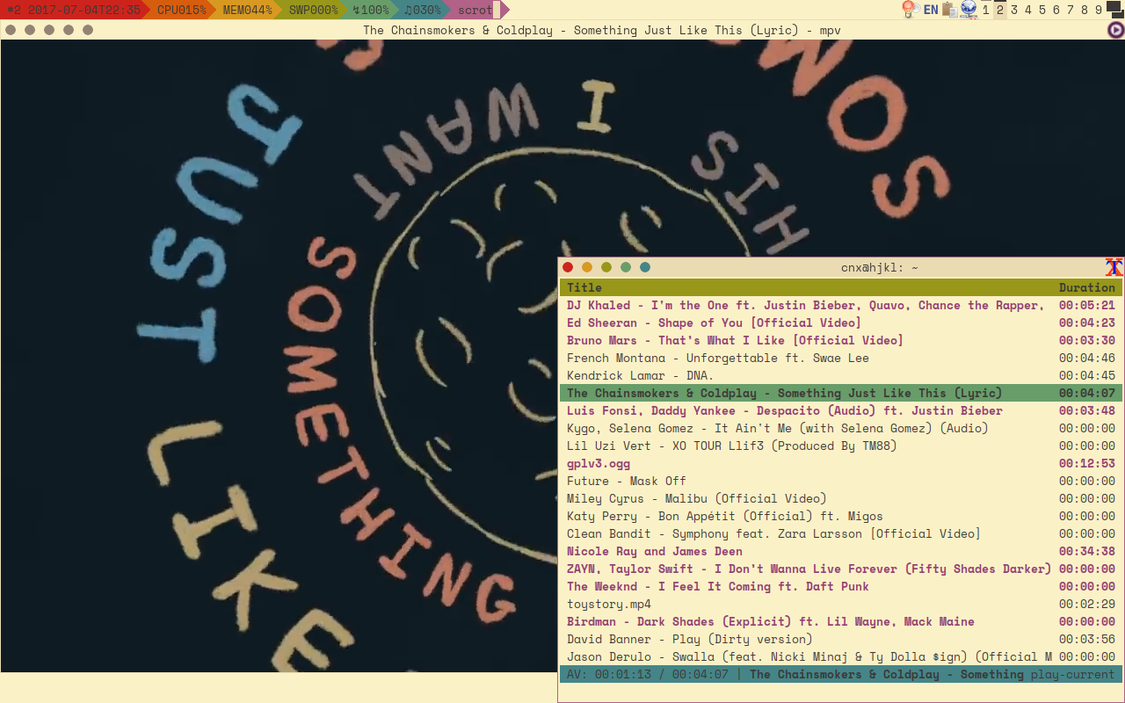Select Luis Fonsi - Despacito track
The image size is (1125, 703).
pyautogui.click(x=841, y=410)
